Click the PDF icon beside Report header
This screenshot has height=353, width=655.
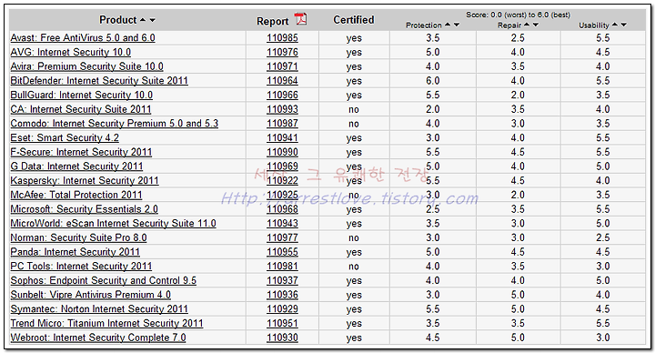click(x=300, y=19)
